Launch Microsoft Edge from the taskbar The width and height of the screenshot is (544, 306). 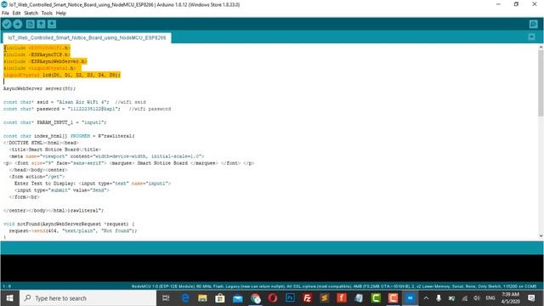[185, 298]
